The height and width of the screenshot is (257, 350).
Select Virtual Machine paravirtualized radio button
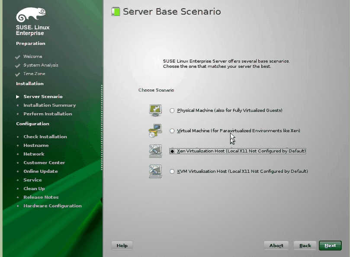(x=172, y=131)
